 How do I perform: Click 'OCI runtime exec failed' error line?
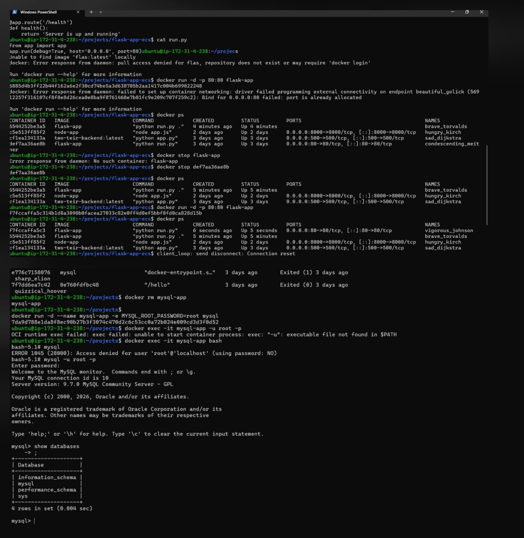click(204, 335)
